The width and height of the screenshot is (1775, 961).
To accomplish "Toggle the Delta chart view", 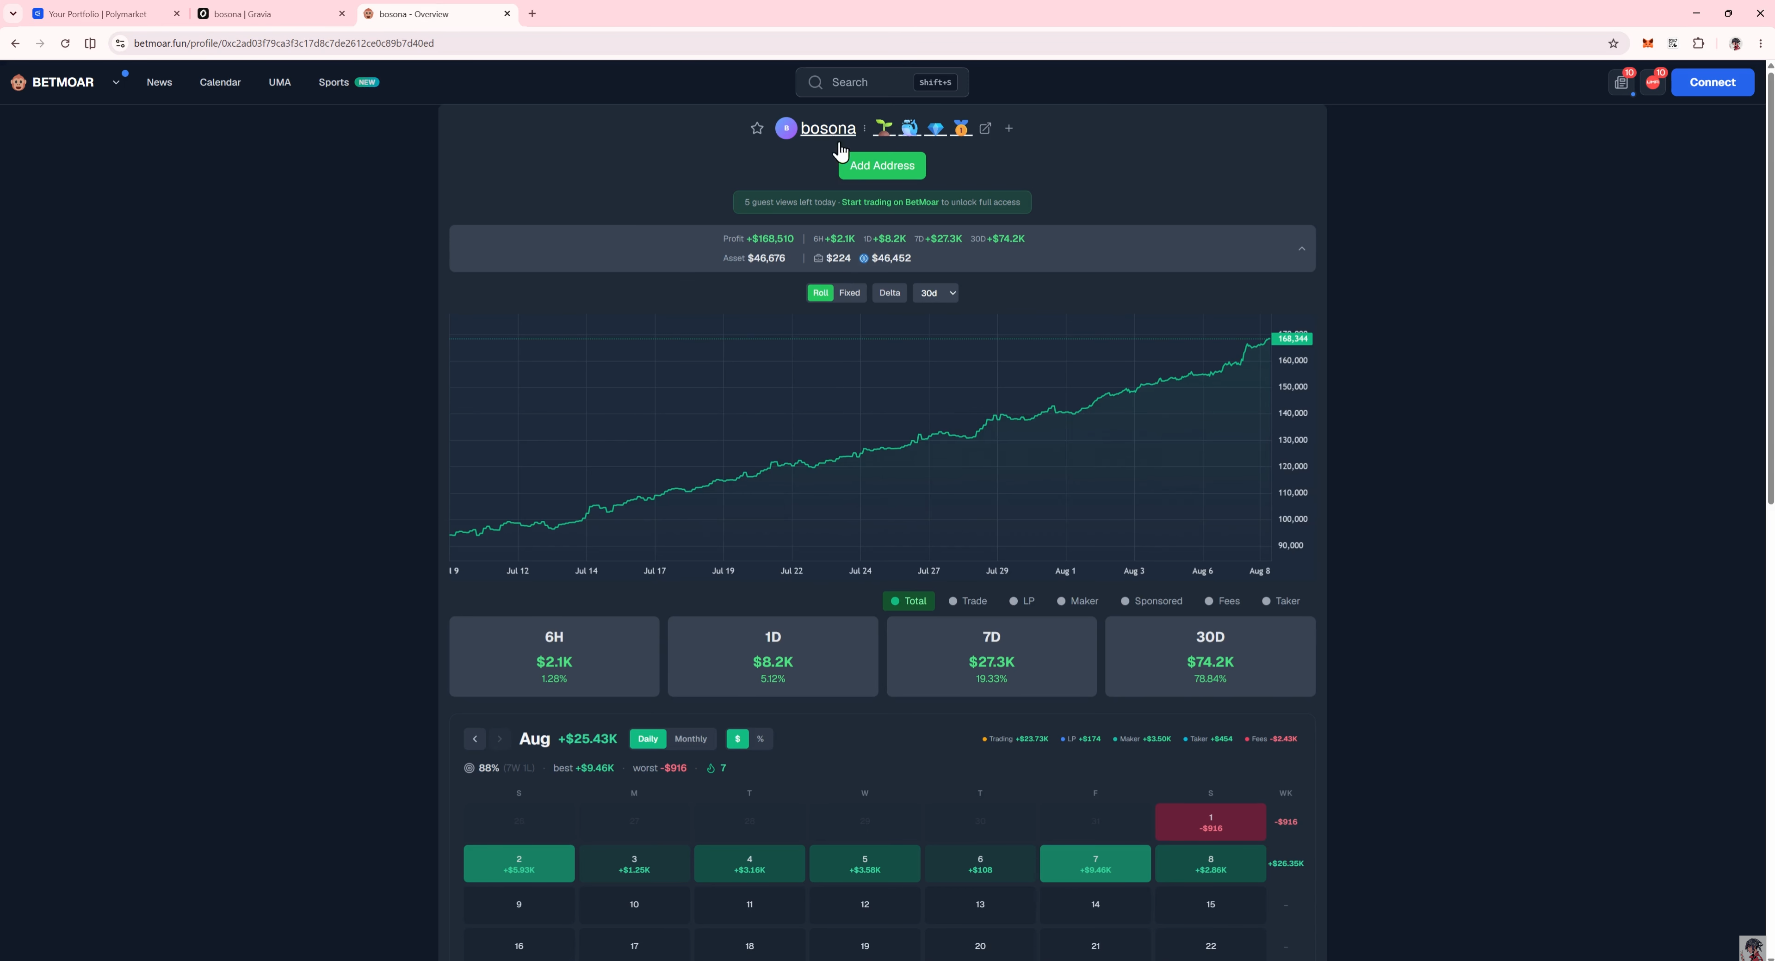I will coord(890,293).
